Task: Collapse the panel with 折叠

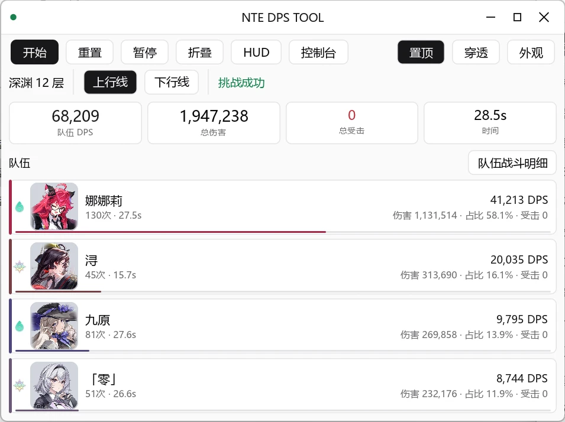Action: tap(199, 52)
